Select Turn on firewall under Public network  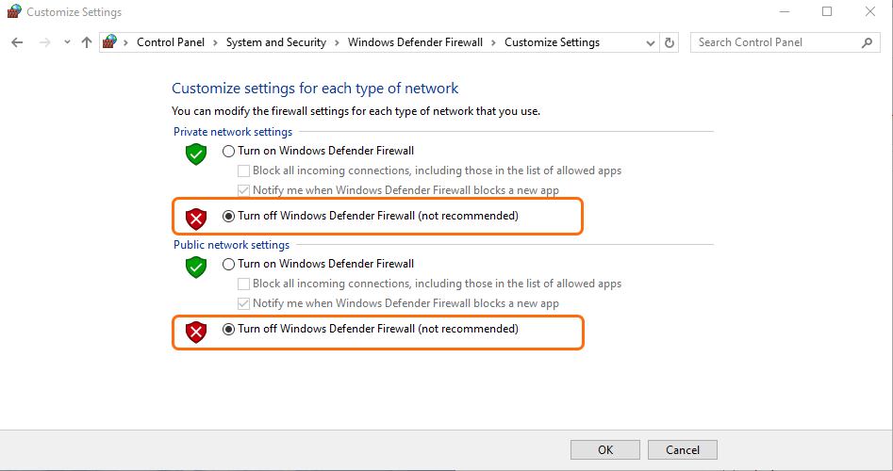coord(228,264)
